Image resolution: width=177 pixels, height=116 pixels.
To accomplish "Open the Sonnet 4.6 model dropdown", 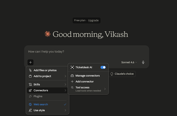I will [129, 62].
